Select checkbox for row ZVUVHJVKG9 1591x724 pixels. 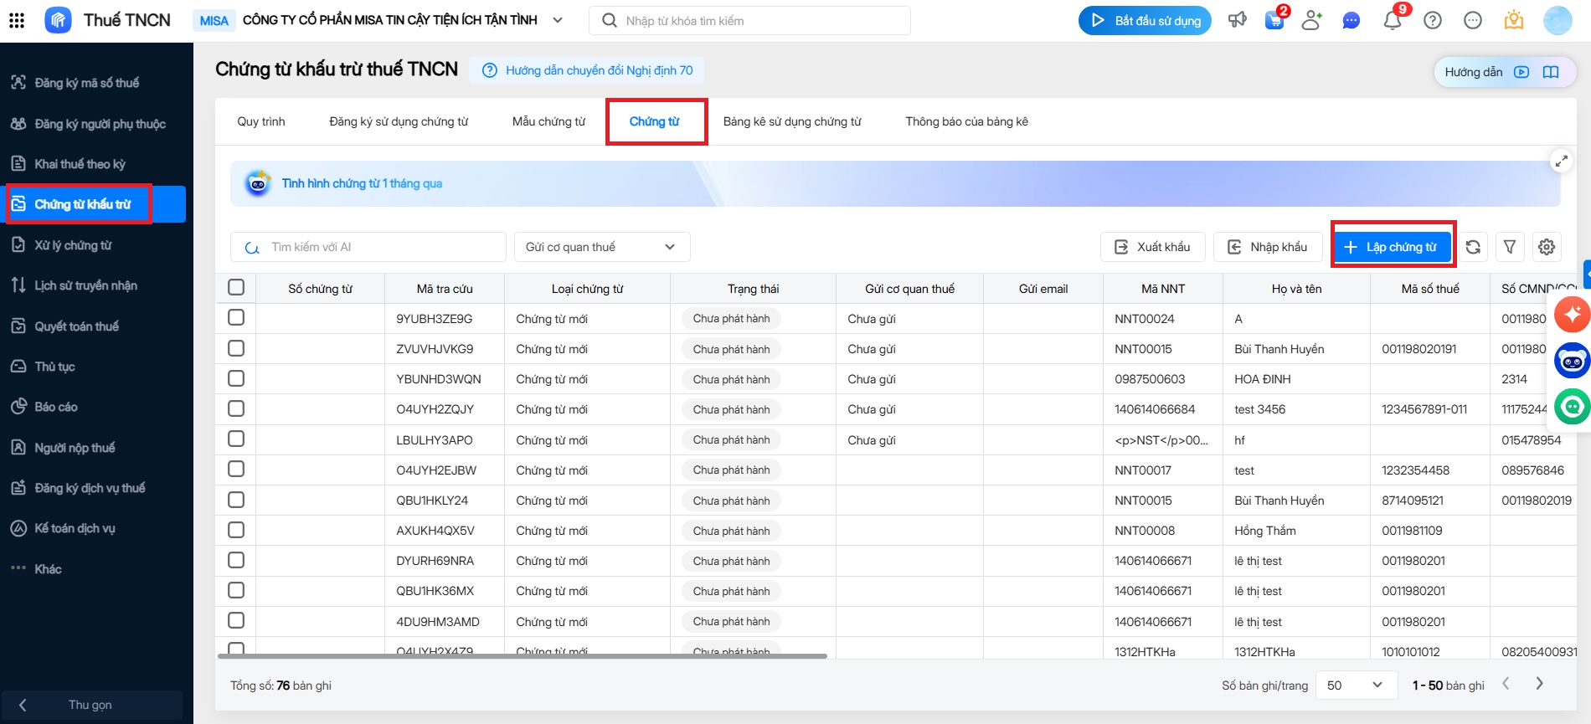tap(236, 348)
